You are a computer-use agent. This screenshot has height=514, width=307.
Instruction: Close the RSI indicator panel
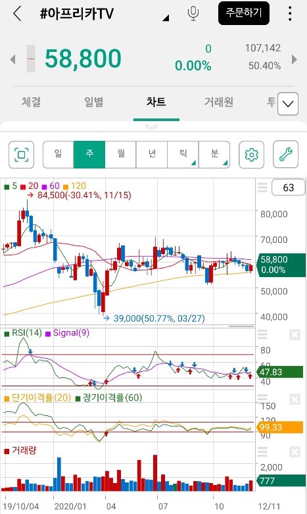pyautogui.click(x=295, y=335)
